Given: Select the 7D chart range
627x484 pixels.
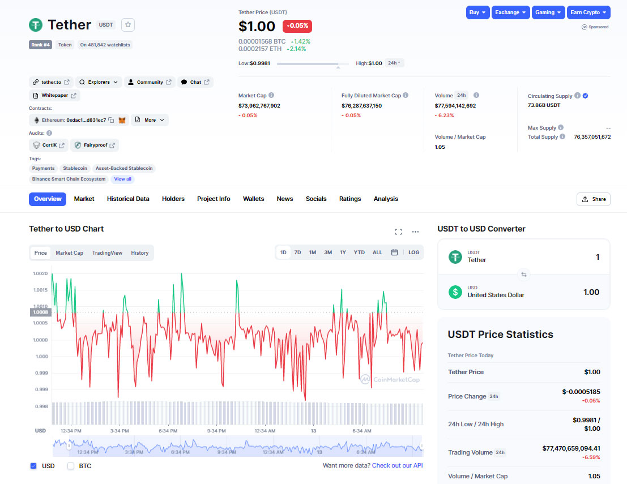Looking at the screenshot, I should pyautogui.click(x=297, y=252).
